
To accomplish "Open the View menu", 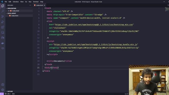I will [22, 2].
